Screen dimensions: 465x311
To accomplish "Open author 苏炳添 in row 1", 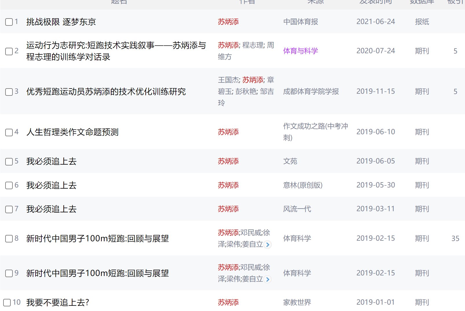I will pyautogui.click(x=228, y=22).
